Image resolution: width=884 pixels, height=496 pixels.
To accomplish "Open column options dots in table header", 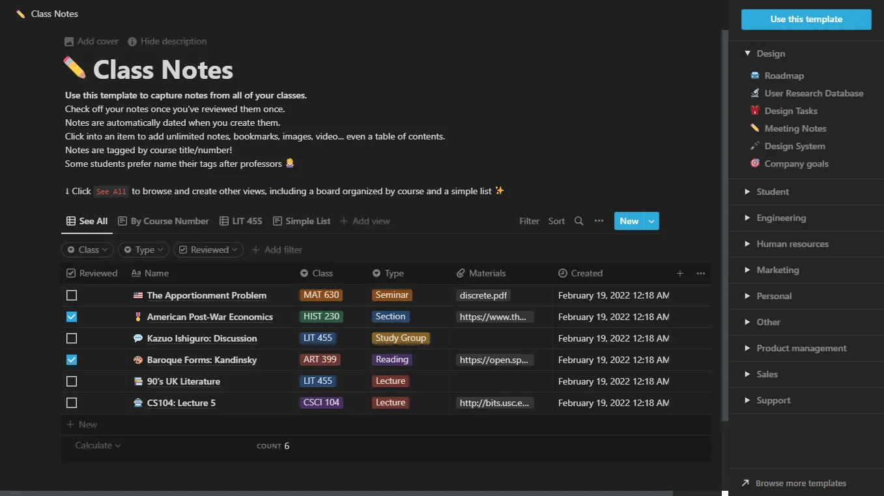I will click(x=701, y=273).
